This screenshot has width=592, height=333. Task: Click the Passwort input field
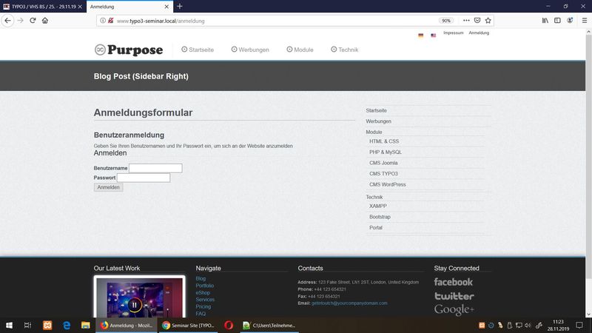144,178
